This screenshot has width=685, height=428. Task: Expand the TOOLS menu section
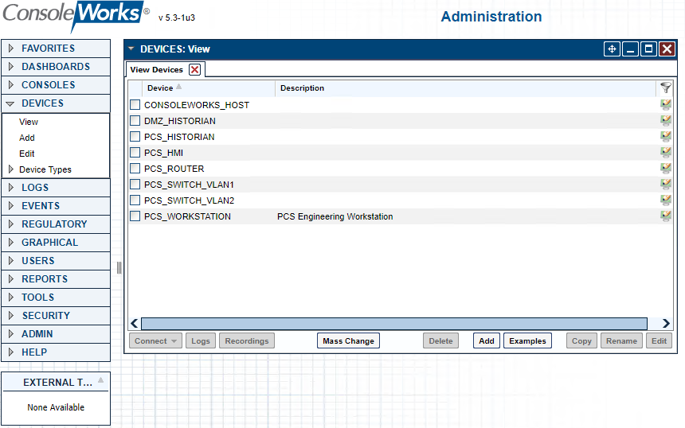point(56,298)
